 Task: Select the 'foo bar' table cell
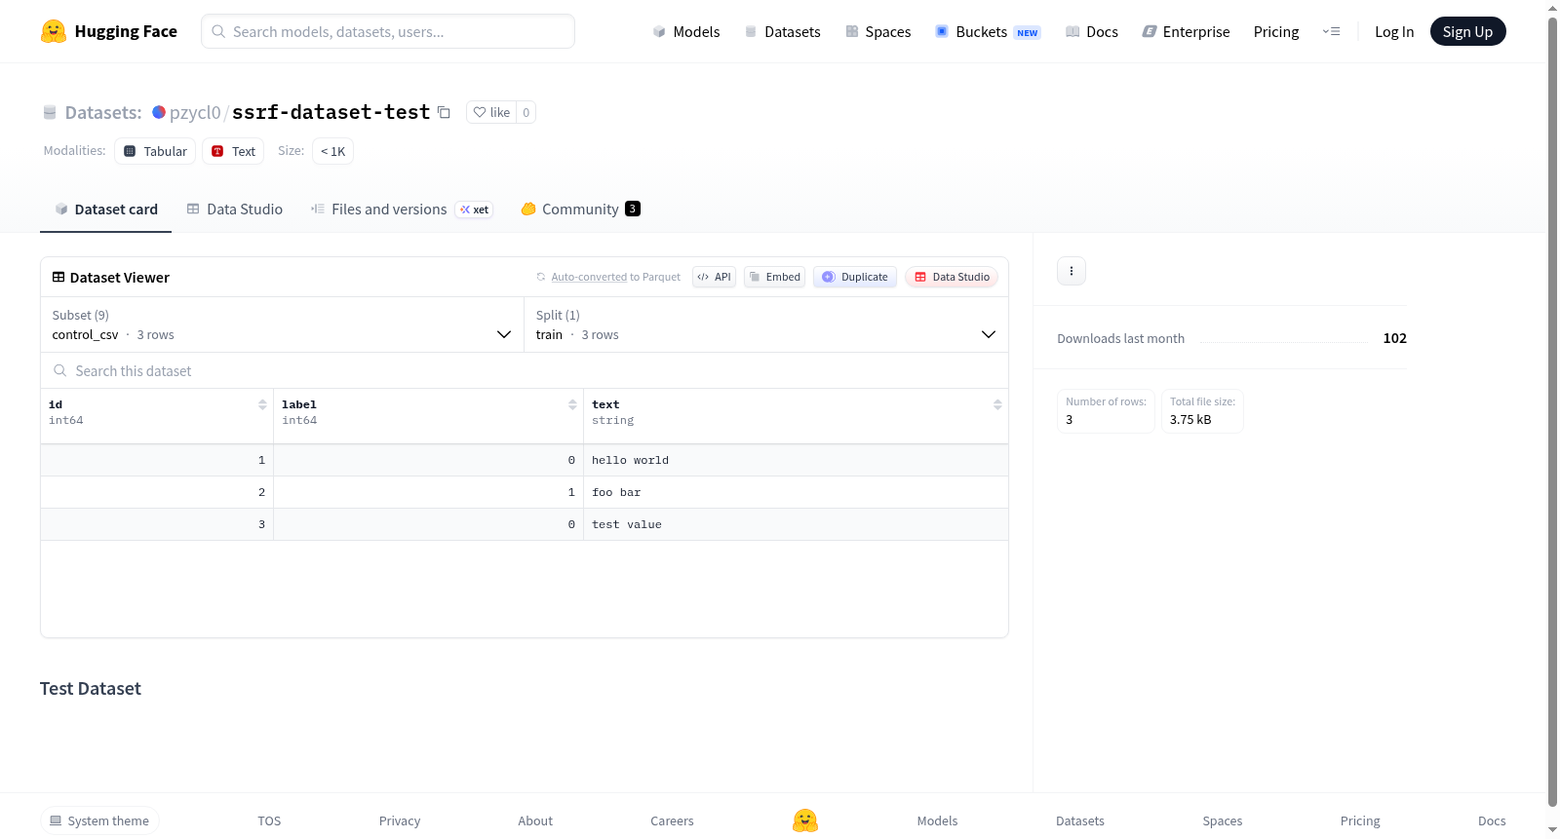(x=796, y=492)
